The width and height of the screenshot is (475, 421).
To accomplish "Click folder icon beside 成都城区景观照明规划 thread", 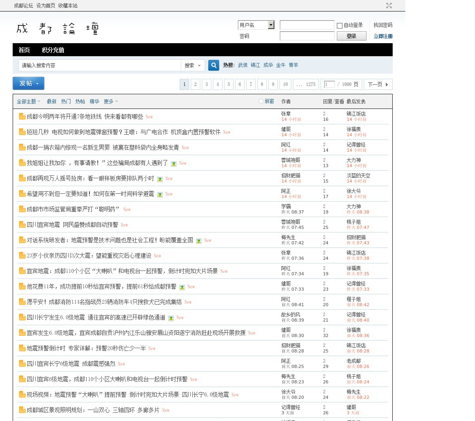I will pyautogui.click(x=22, y=410).
